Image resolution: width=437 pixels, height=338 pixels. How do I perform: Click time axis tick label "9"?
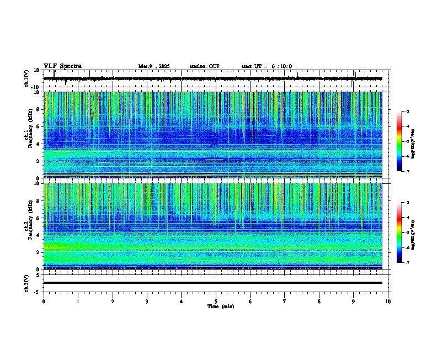pyautogui.click(x=353, y=302)
